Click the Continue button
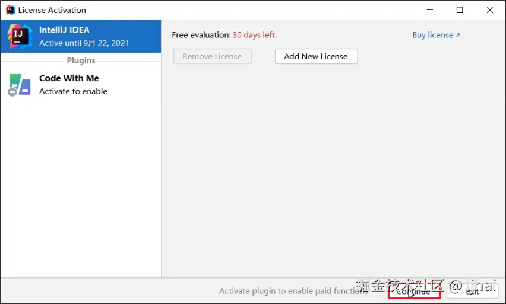506x304 pixels. tap(414, 292)
